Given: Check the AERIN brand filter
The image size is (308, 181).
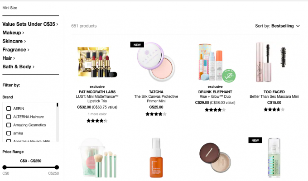Looking at the screenshot, I should pos(9,109).
